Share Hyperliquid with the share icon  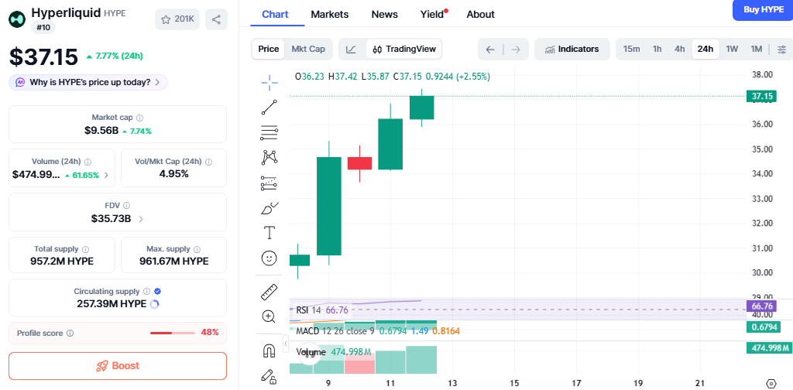pos(216,19)
